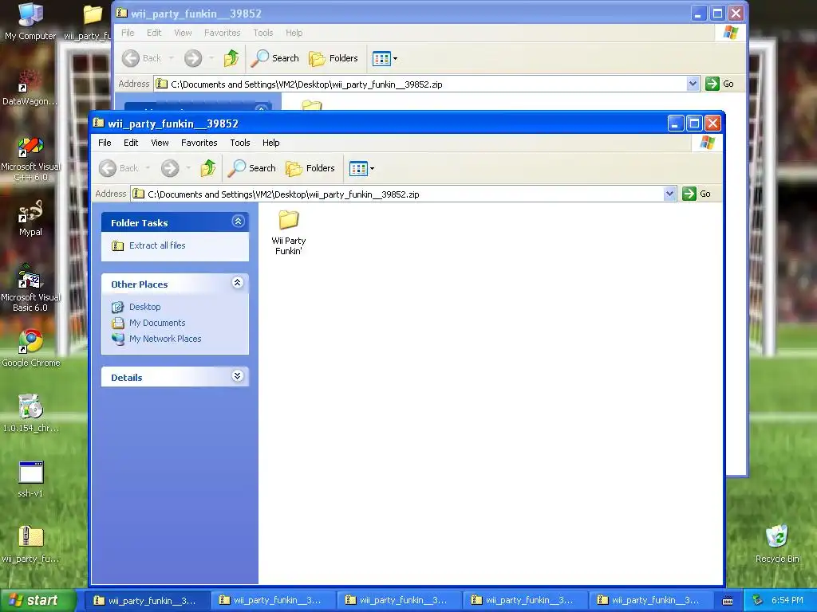The image size is (817, 612).
Task: Click the Start button
Action: pos(37,600)
